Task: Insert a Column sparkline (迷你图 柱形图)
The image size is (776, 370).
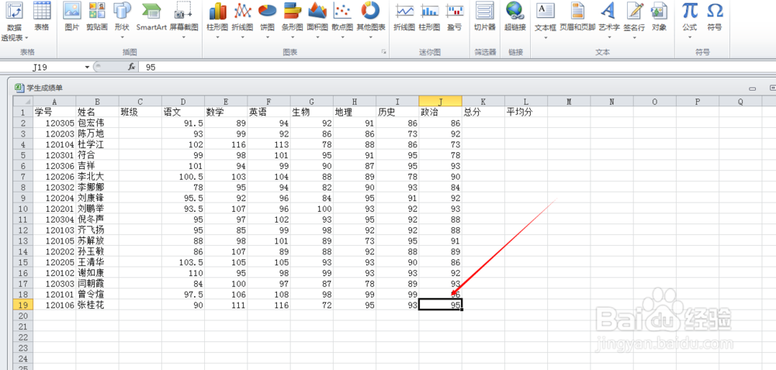Action: point(429,16)
